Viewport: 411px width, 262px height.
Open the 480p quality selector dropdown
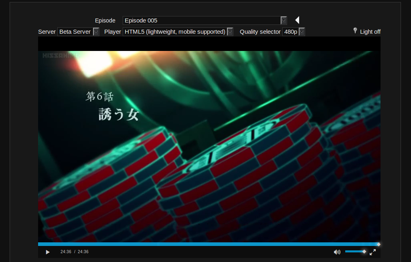point(293,32)
